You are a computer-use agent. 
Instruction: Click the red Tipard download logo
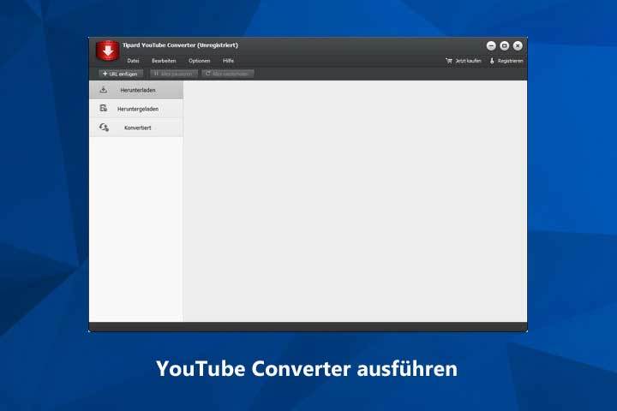tap(107, 51)
